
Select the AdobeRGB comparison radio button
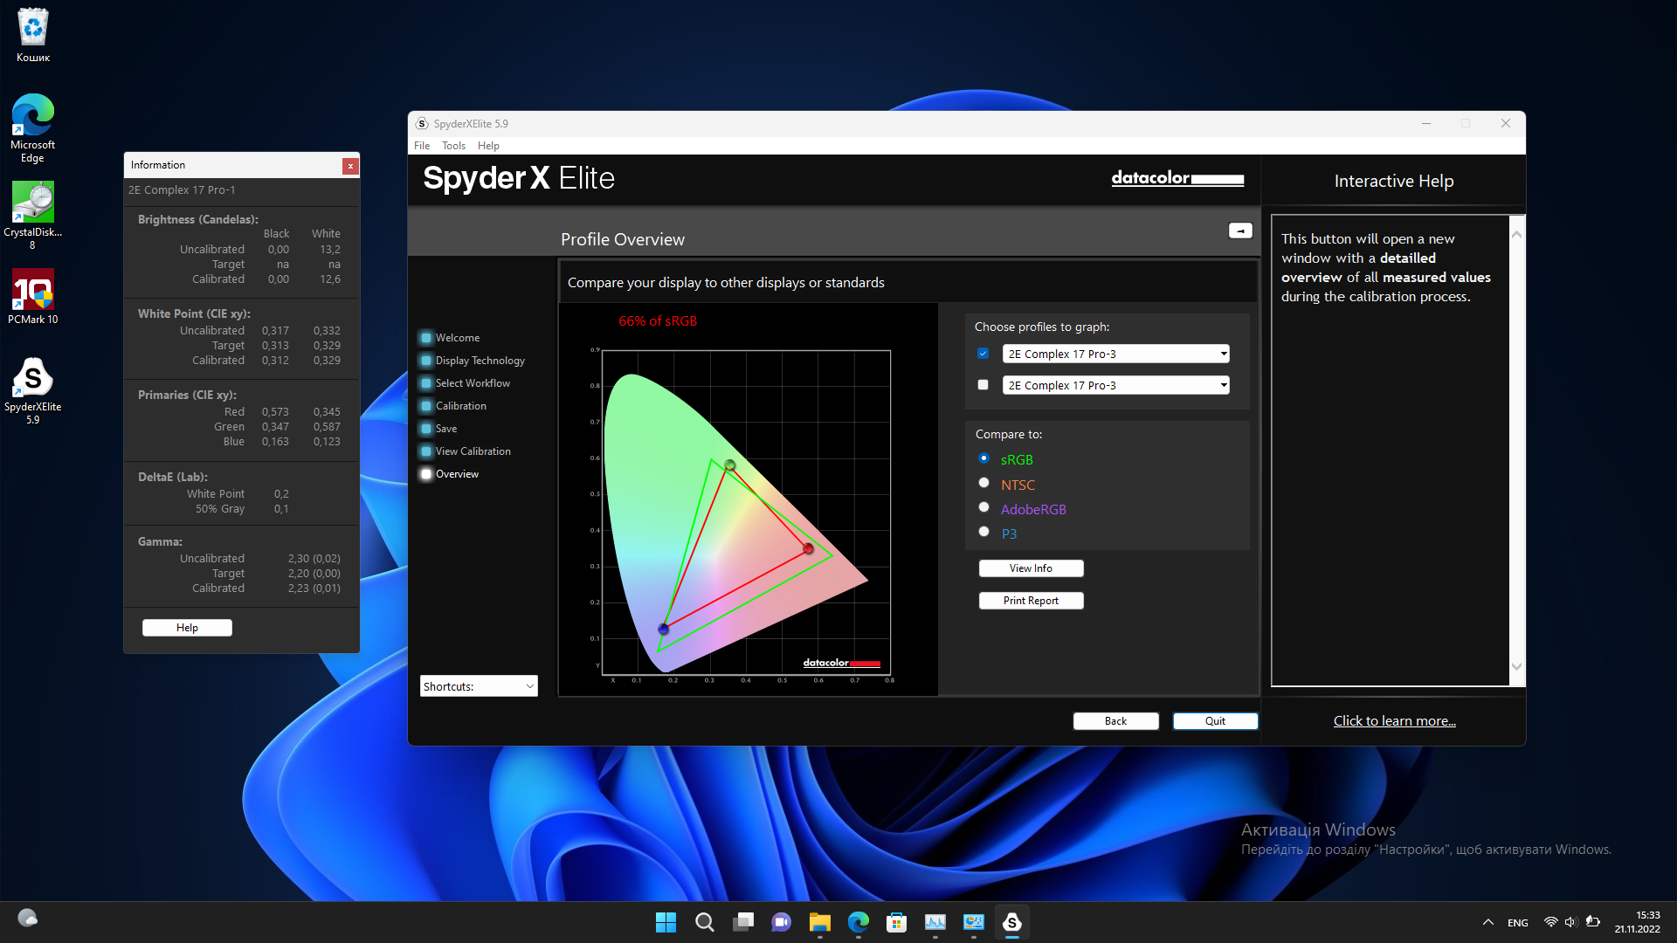[x=983, y=507]
